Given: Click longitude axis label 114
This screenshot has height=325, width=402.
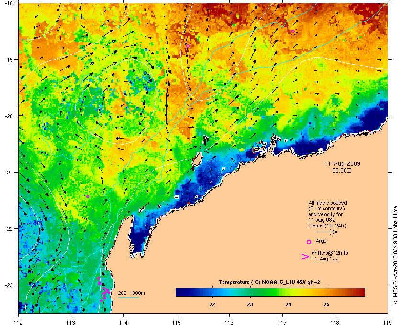Looking at the screenshot, I should (123, 322).
